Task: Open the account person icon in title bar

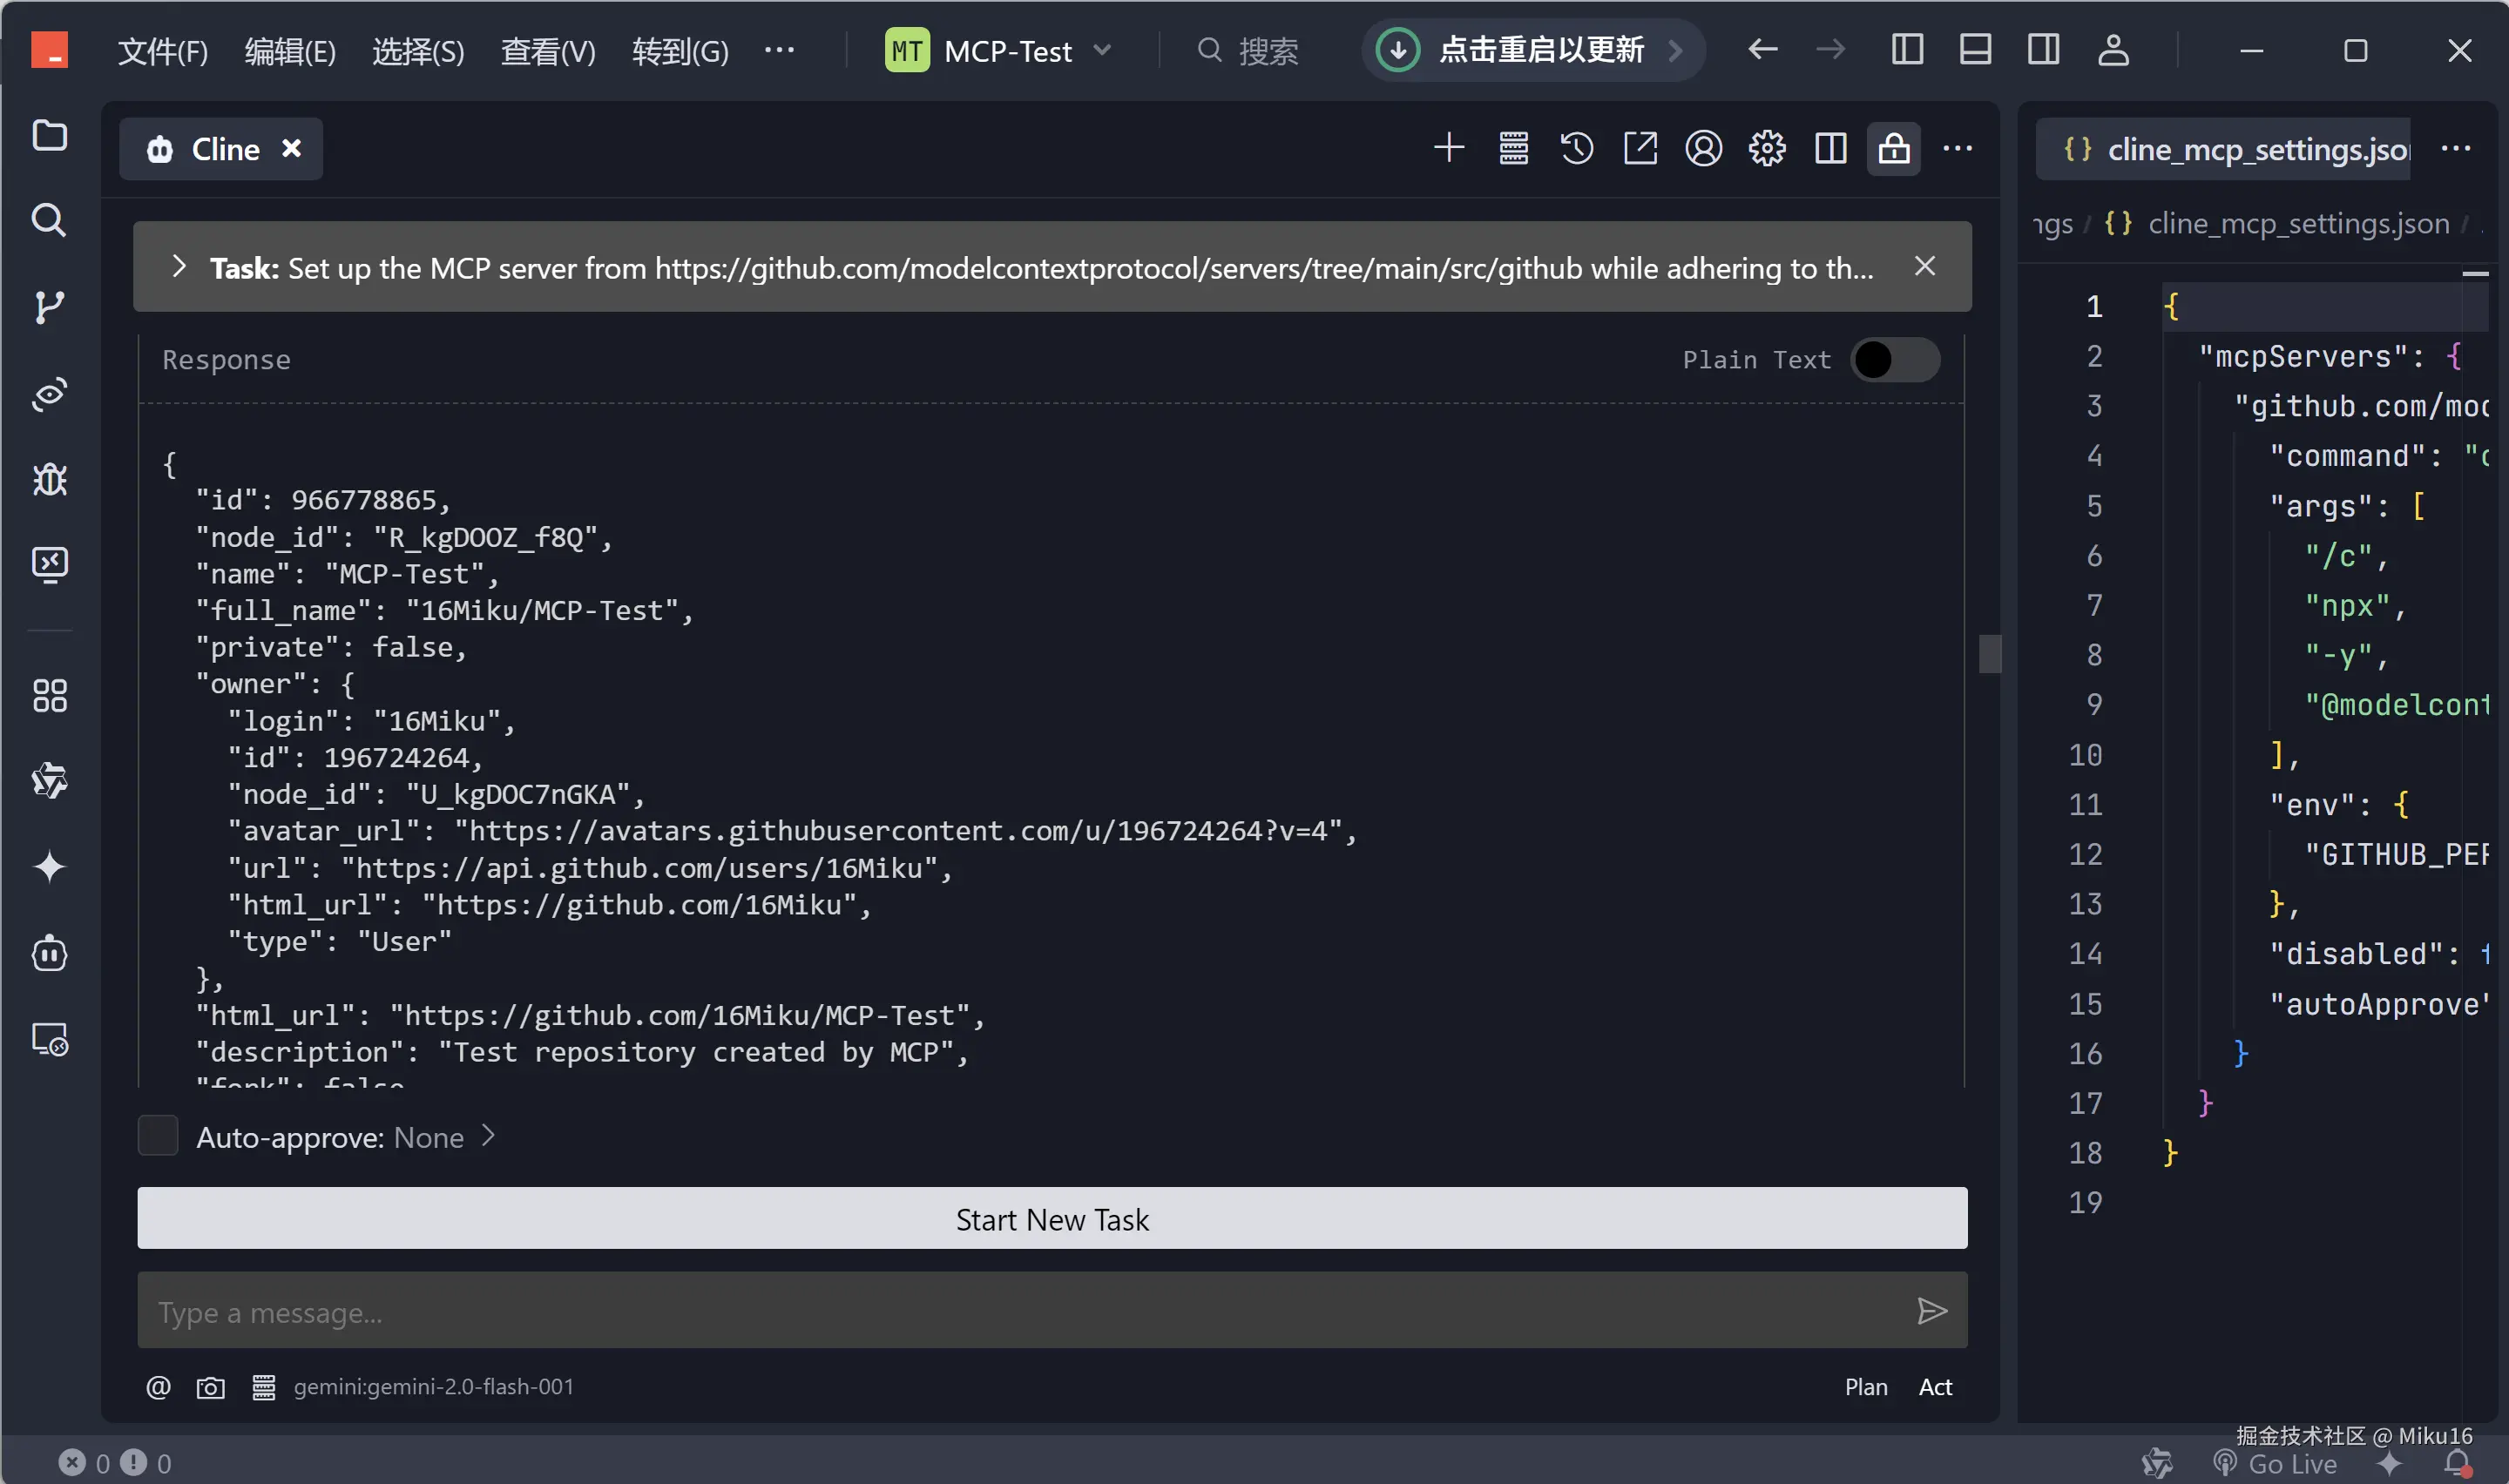Action: point(2113,50)
